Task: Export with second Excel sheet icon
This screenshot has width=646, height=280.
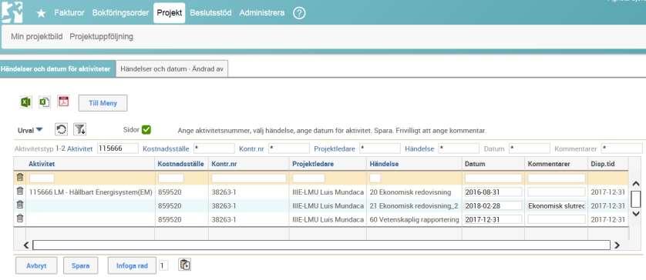Action: point(44,102)
